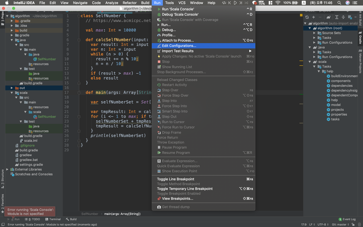Open the Terminal tool window
This screenshot has width=363, height=227.
point(53,219)
